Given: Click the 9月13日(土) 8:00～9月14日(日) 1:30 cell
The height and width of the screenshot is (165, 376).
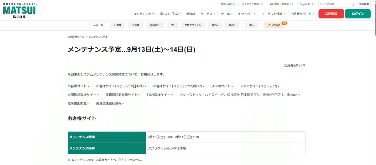Looking at the screenshot, I should [226, 137].
